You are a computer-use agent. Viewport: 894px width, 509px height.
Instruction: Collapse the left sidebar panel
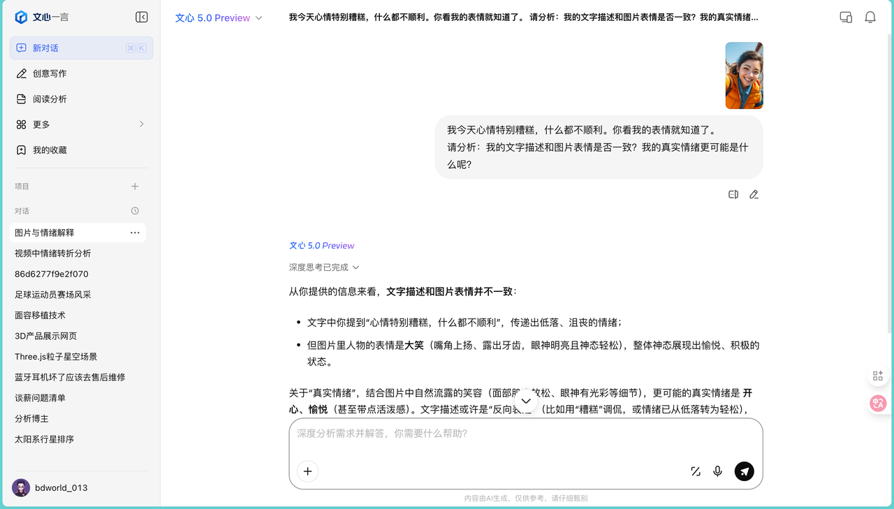(142, 16)
